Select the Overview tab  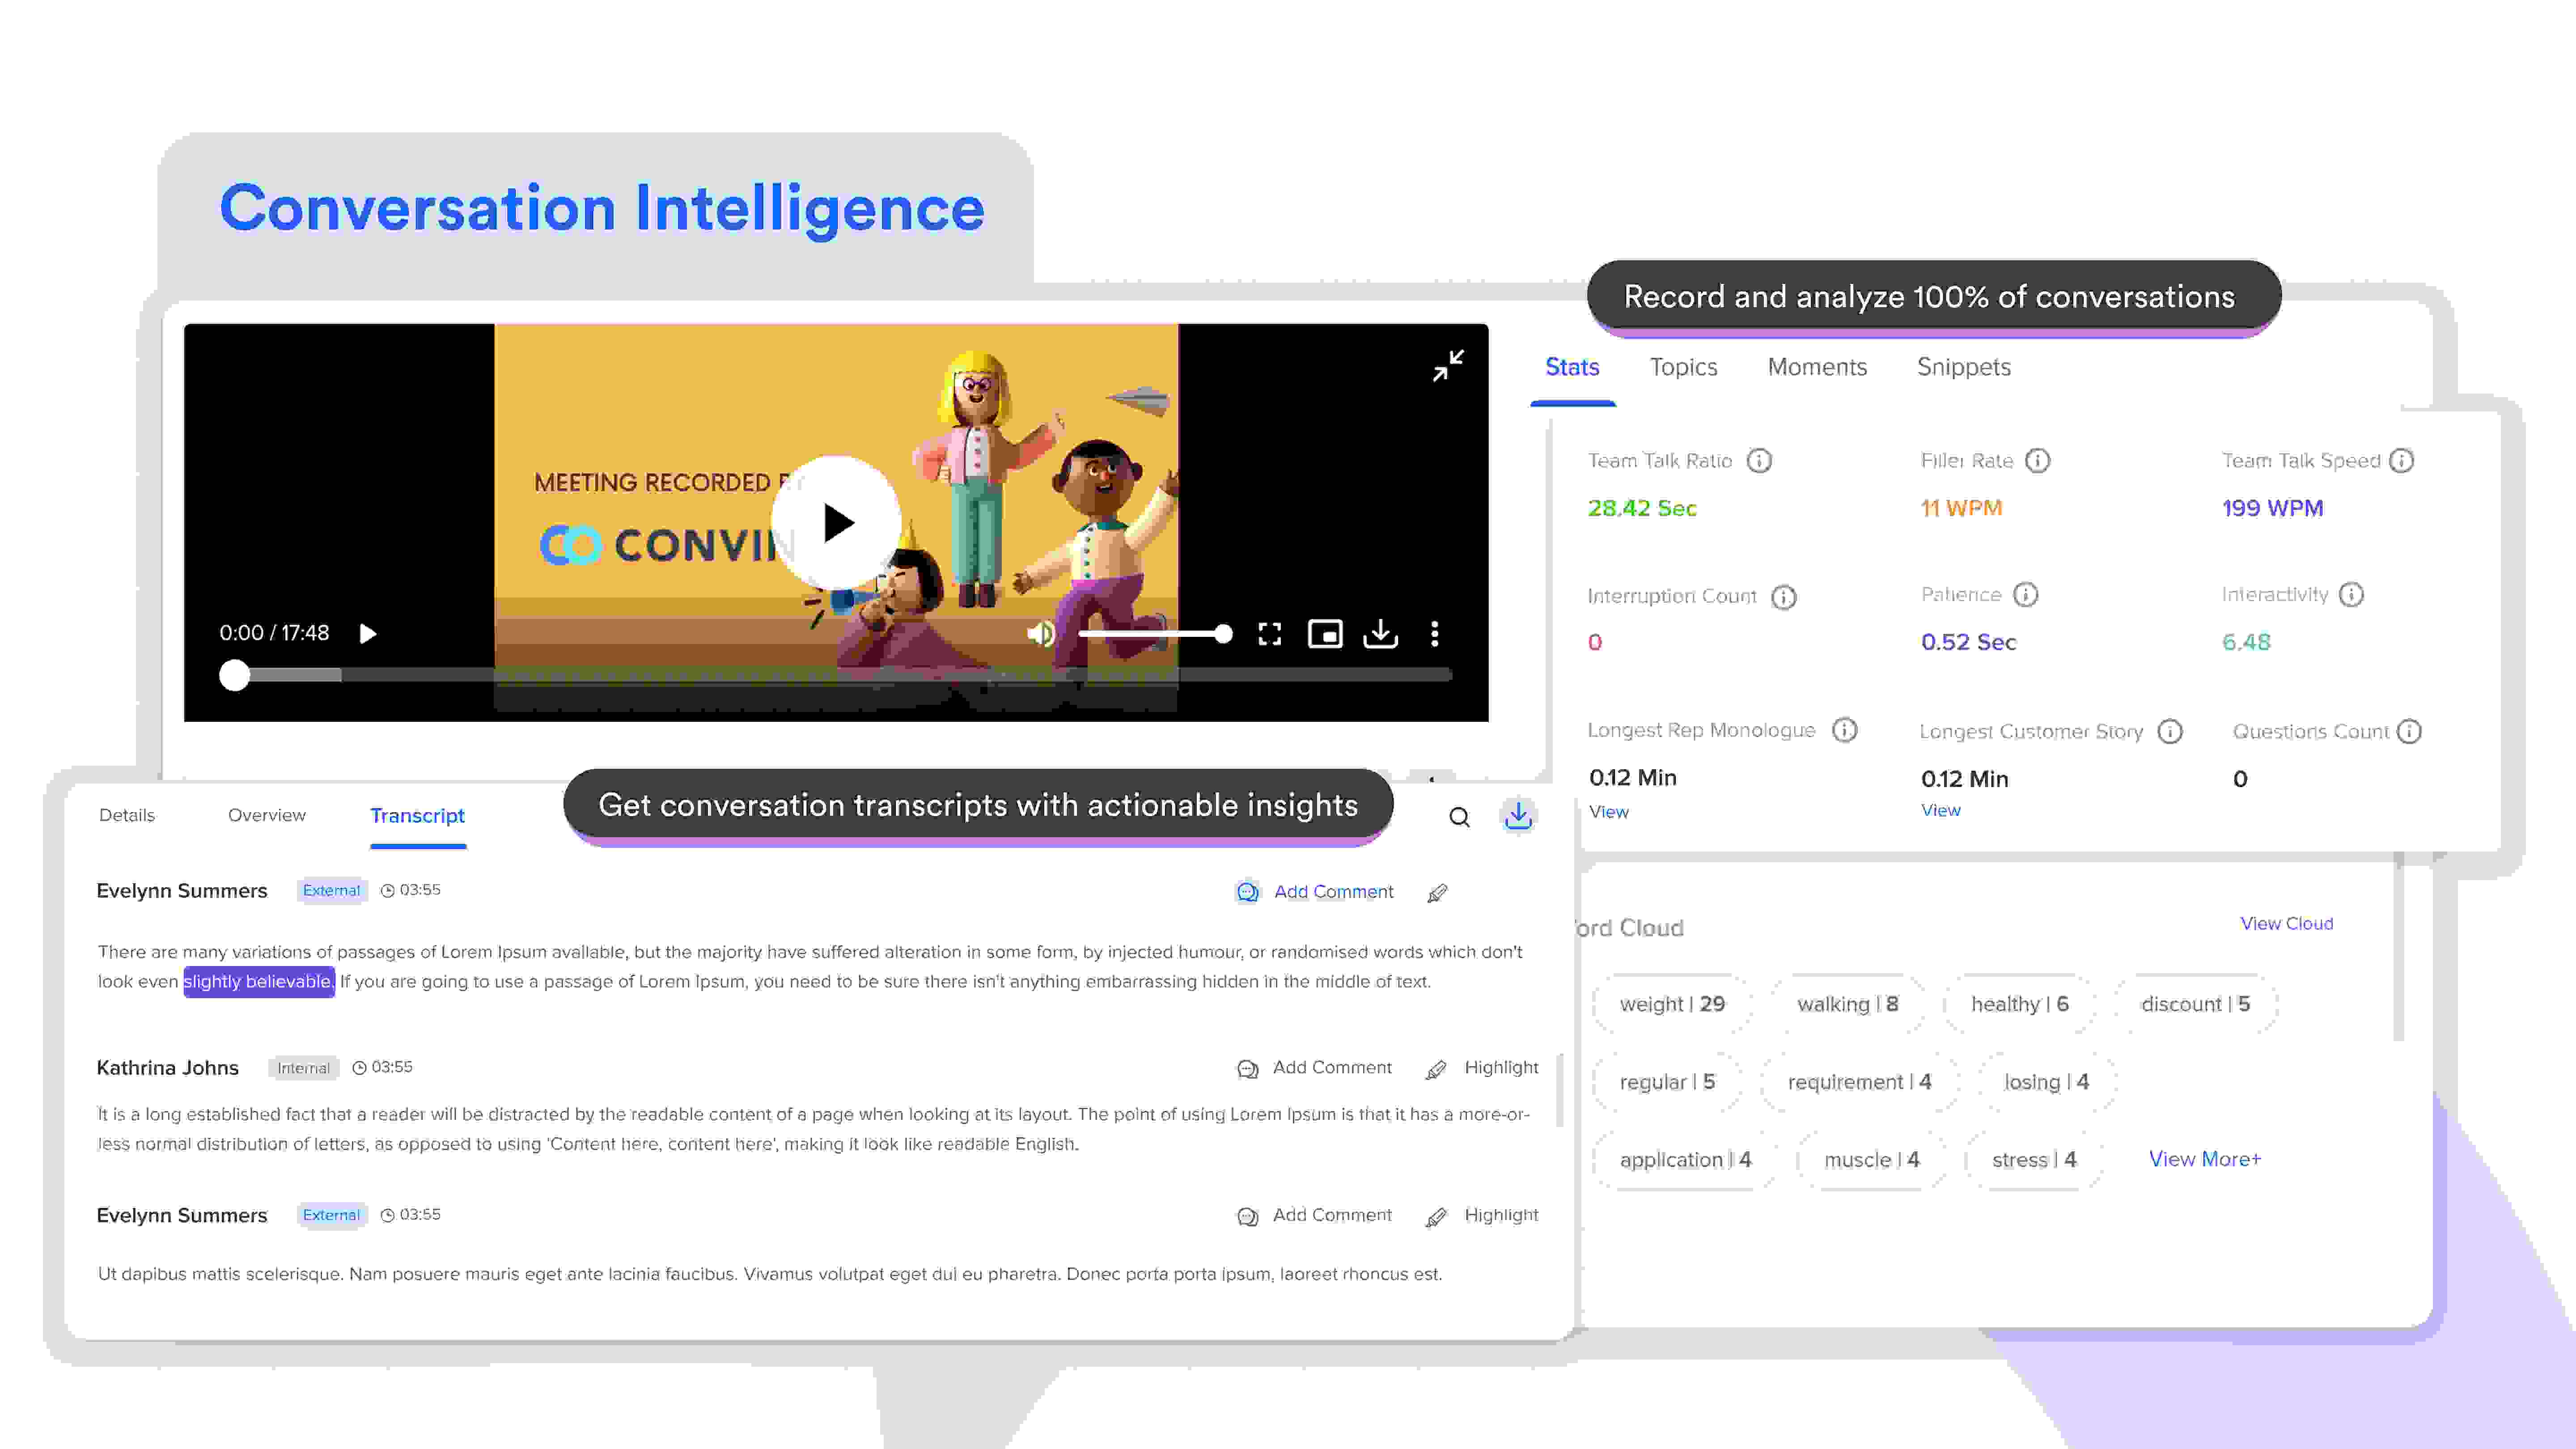267,815
